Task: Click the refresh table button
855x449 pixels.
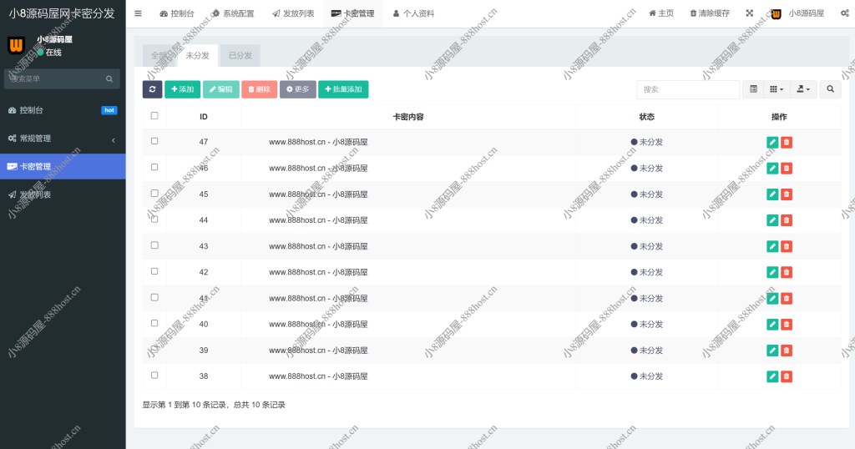Action: pyautogui.click(x=152, y=89)
